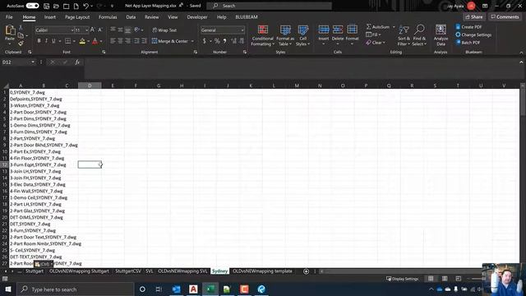
Task: Click cell with 2-Part Door,SYDNEY_7.dwg
Action: (x=38, y=112)
